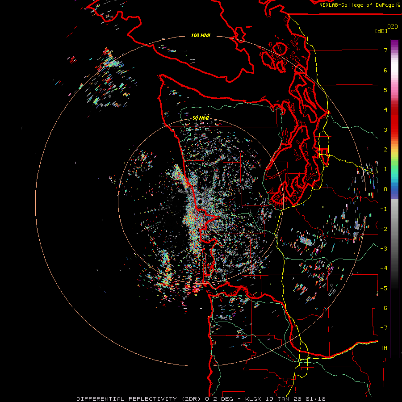Image resolution: width=402 pixels, height=402 pixels.
Task: Click the 0 value on color scale
Action: pos(385,189)
